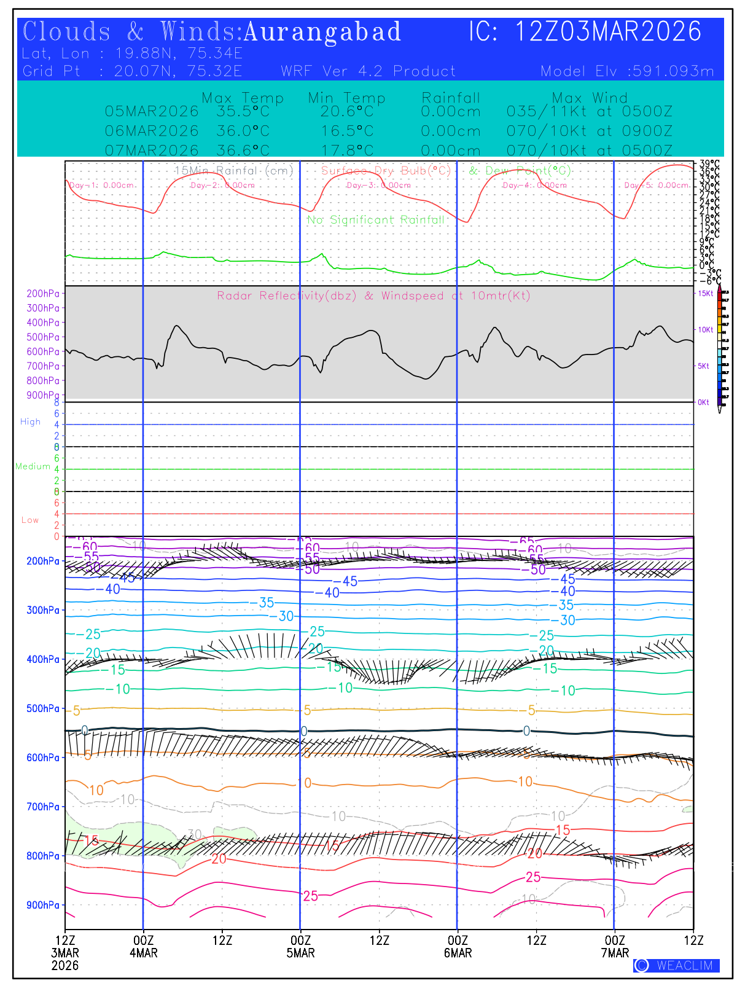Click the Min Temp column header
Screen dimensions: 737x983
346,98
